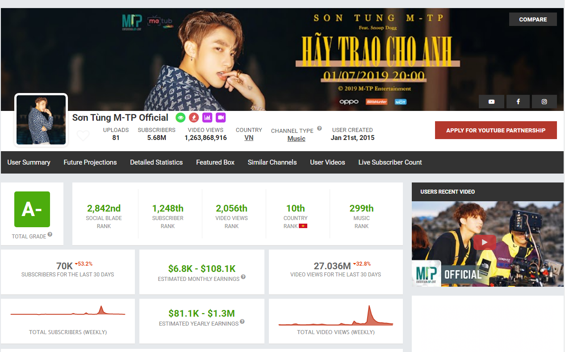Click the Total Subscribers (Weekly) chart
The image size is (565, 352).
(x=68, y=311)
